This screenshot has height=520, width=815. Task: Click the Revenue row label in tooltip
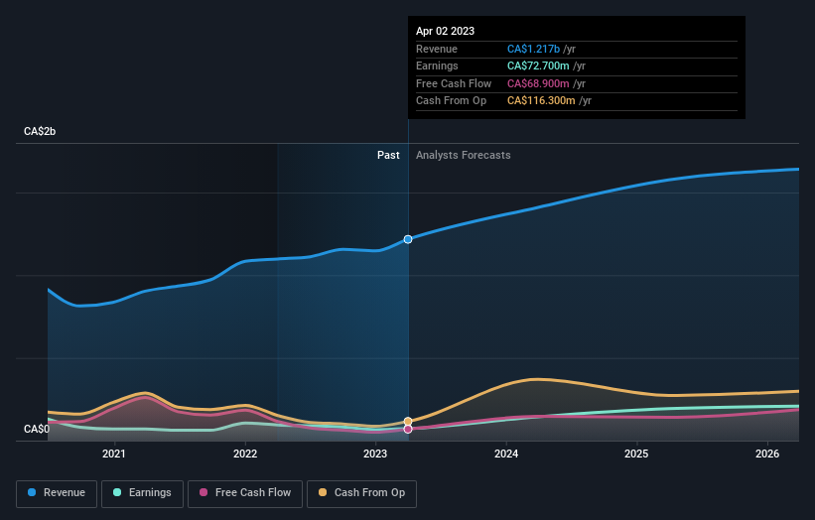tap(437, 49)
